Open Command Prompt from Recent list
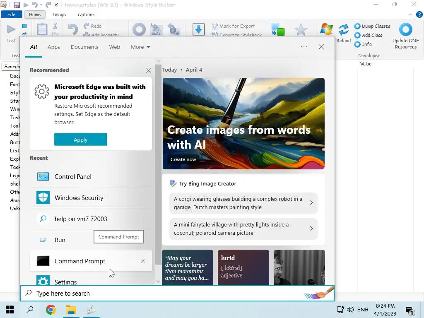Image resolution: width=424 pixels, height=318 pixels. [91, 261]
